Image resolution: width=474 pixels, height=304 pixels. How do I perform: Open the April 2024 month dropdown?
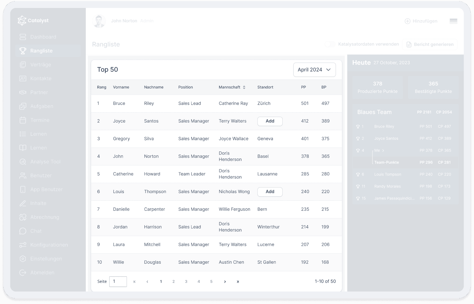pos(314,70)
